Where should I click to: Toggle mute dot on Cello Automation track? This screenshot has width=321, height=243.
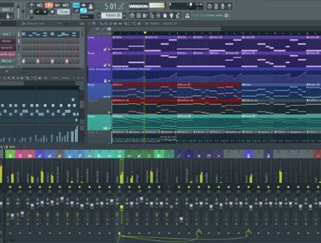point(109,81)
